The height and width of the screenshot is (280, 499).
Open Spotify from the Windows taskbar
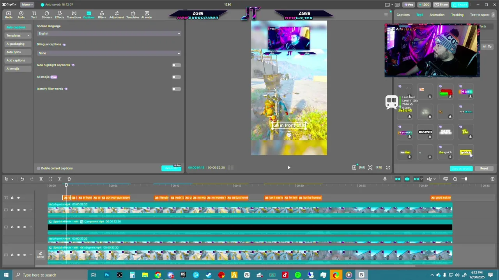[x=298, y=275]
